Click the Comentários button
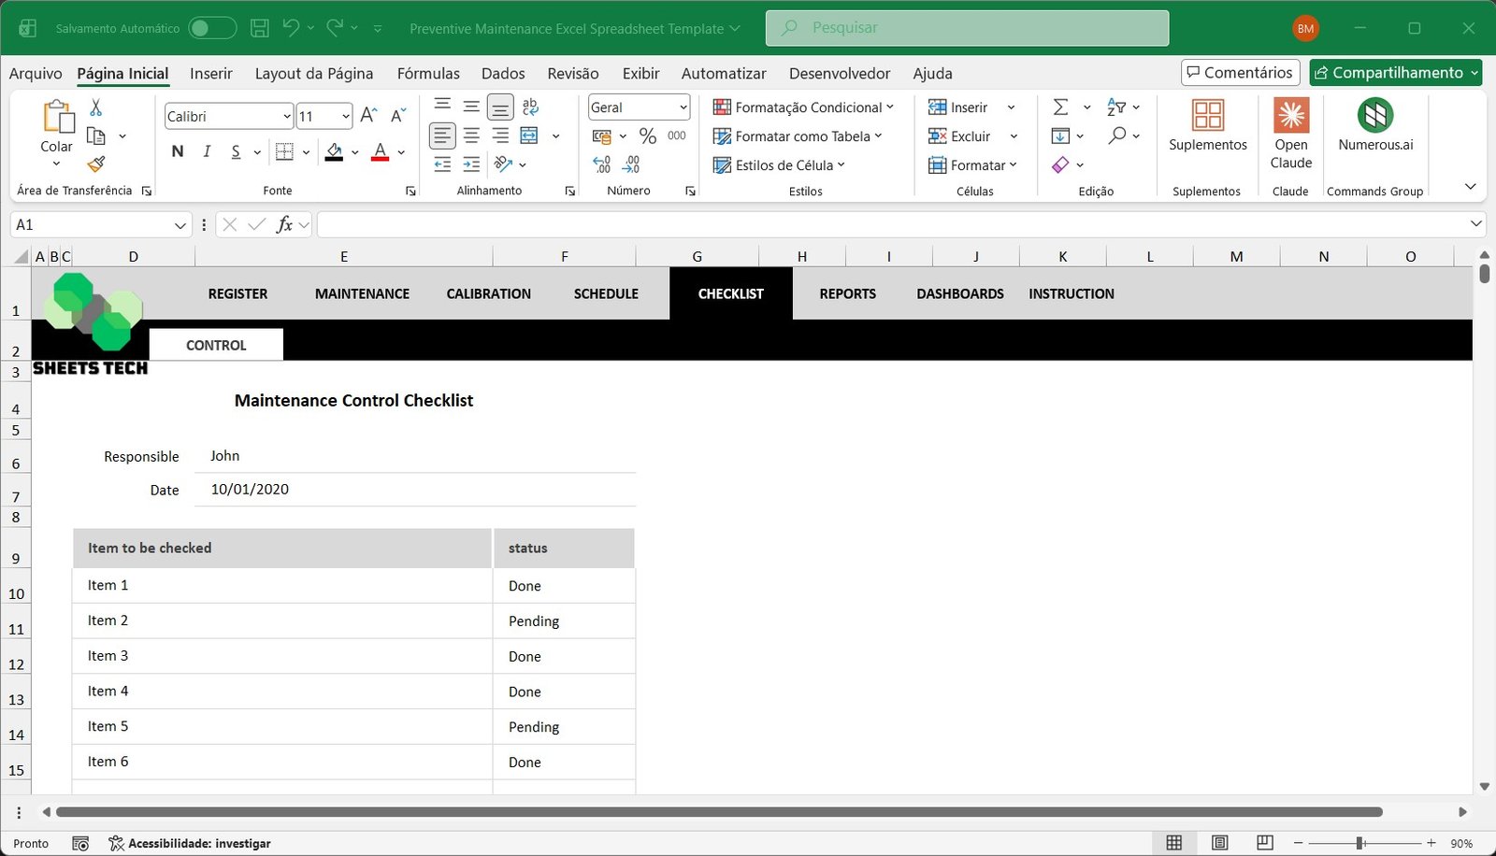The width and height of the screenshot is (1496, 856). point(1240,72)
